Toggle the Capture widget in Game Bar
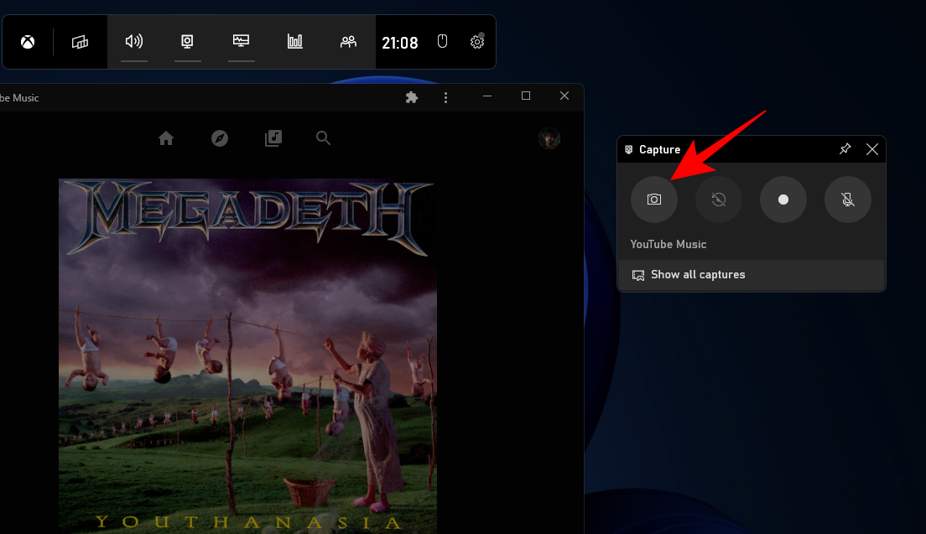926x534 pixels. (187, 41)
